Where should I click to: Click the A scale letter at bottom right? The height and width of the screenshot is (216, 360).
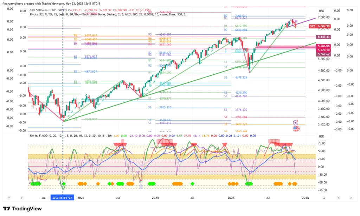pos(324,198)
